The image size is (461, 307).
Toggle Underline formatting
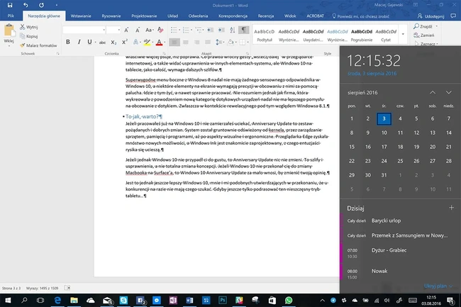coord(89,42)
